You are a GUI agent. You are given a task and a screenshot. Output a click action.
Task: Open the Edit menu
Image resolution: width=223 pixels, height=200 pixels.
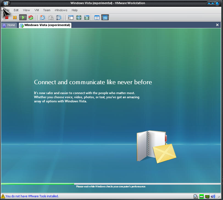point(16,10)
